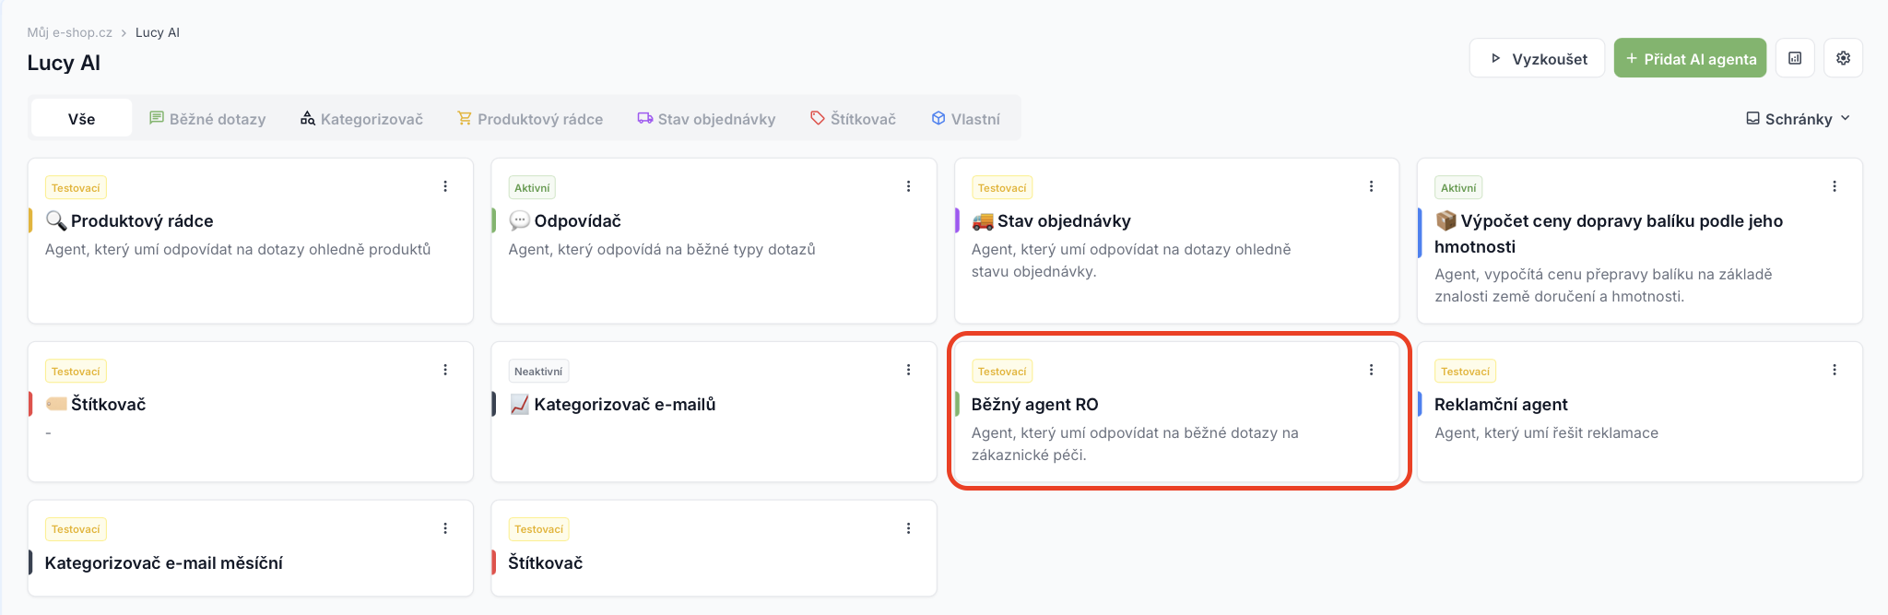Open the settings gear icon
The image size is (1888, 615).
click(1843, 58)
